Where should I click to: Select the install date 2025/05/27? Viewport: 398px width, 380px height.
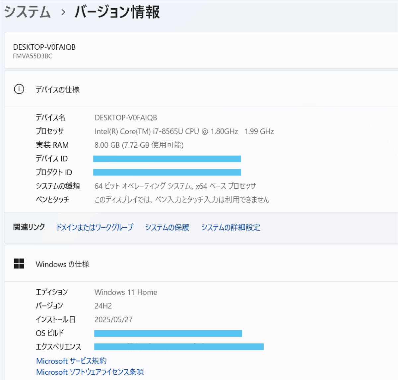[x=113, y=319]
